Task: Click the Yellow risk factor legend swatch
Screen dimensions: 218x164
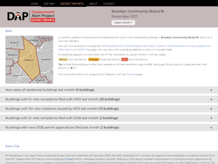Action: click(x=63, y=60)
